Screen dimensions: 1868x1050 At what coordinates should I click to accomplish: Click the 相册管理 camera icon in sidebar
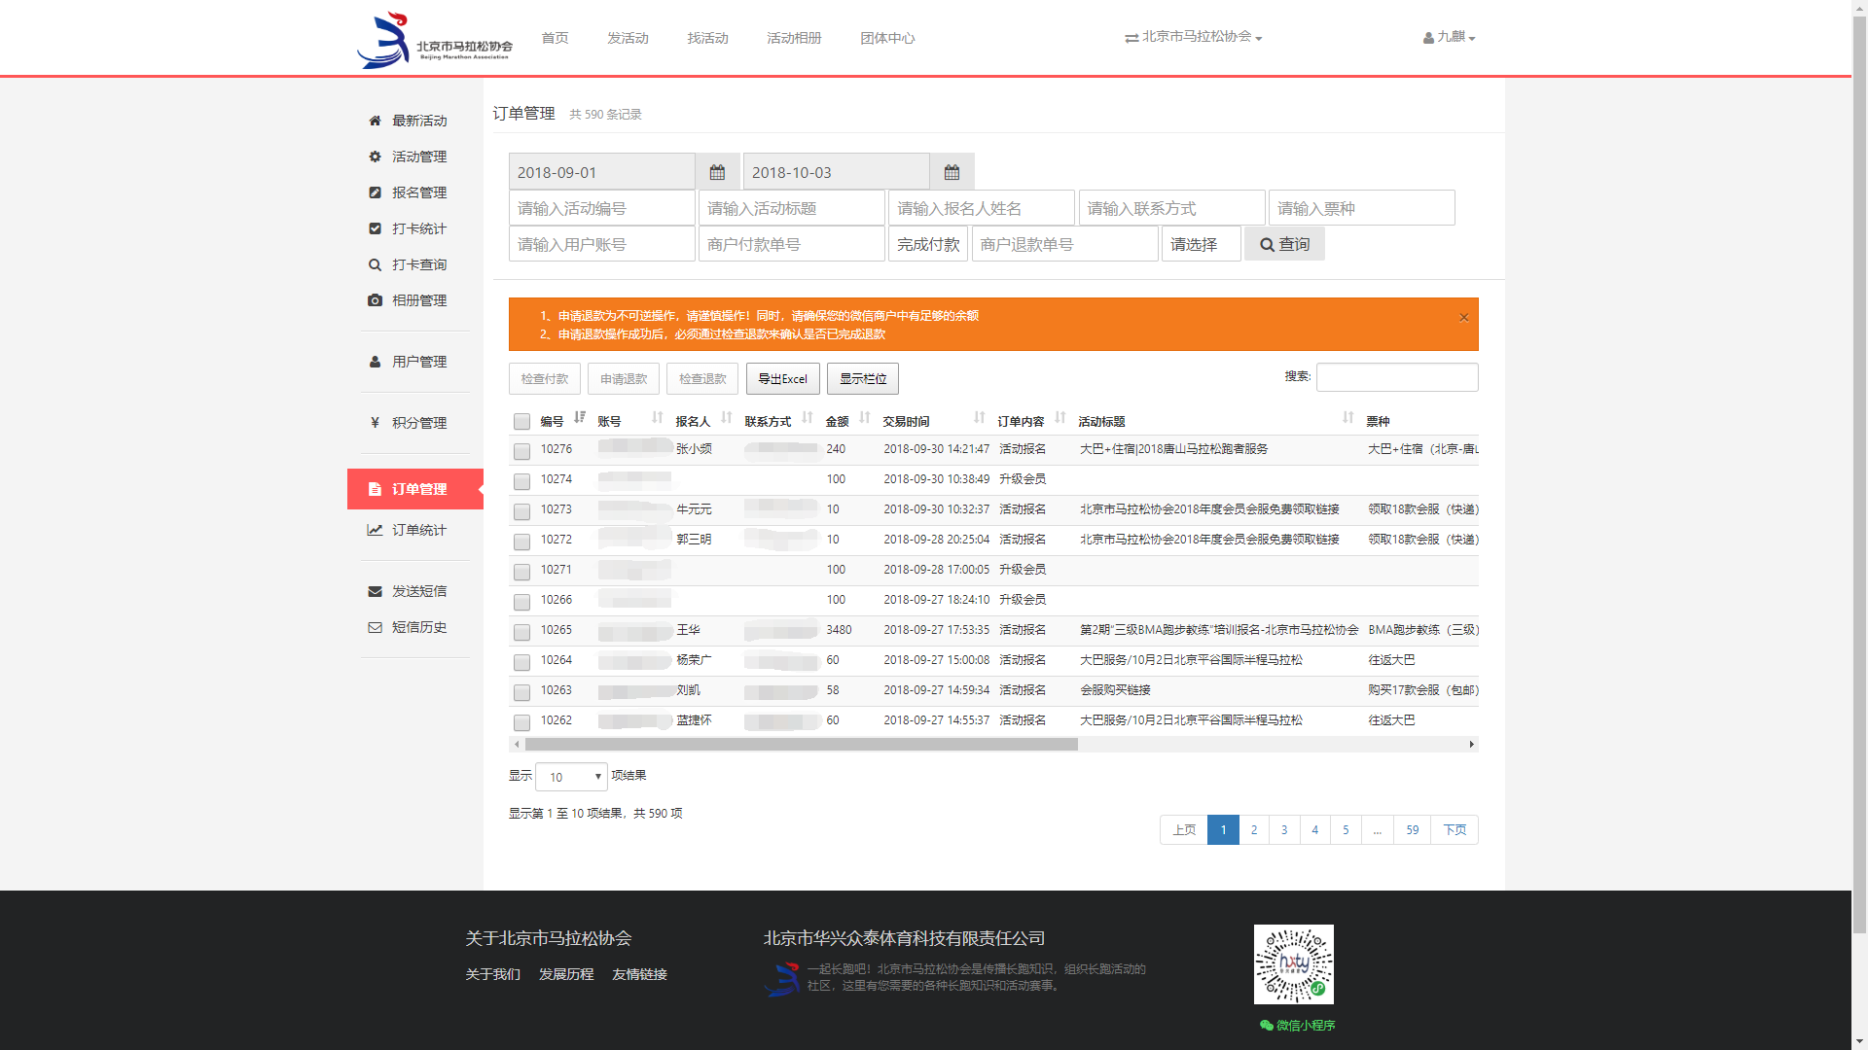coord(375,300)
